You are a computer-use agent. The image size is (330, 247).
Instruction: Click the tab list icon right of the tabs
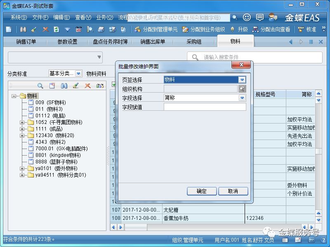(x=311, y=42)
